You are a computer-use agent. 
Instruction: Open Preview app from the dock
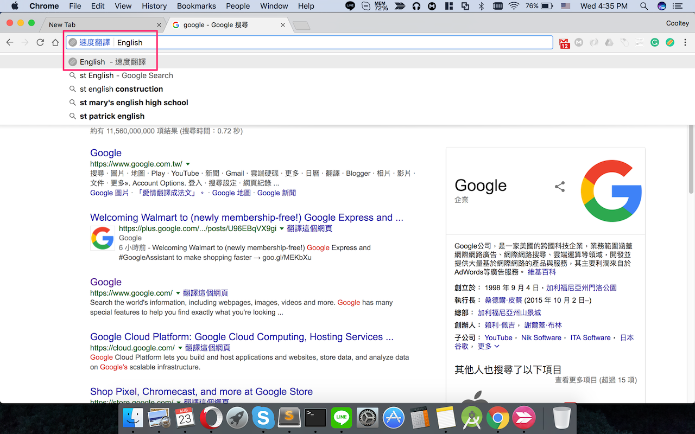(159, 418)
